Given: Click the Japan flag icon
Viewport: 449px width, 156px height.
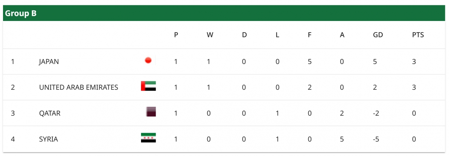Looking at the screenshot, I should click(x=148, y=60).
